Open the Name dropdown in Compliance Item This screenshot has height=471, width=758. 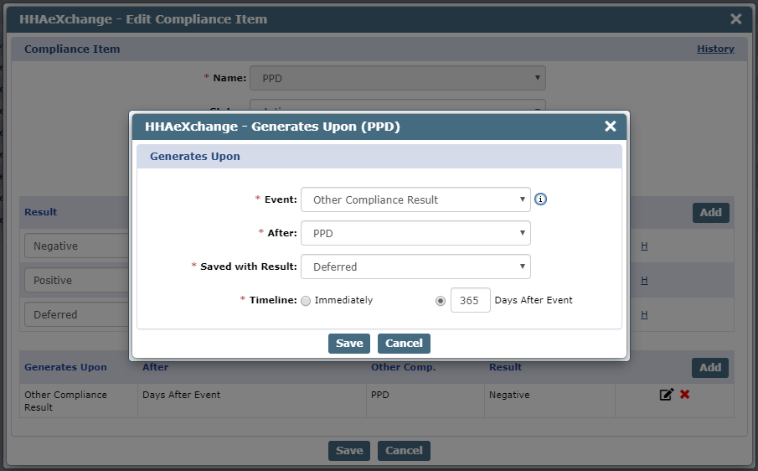[x=397, y=78]
